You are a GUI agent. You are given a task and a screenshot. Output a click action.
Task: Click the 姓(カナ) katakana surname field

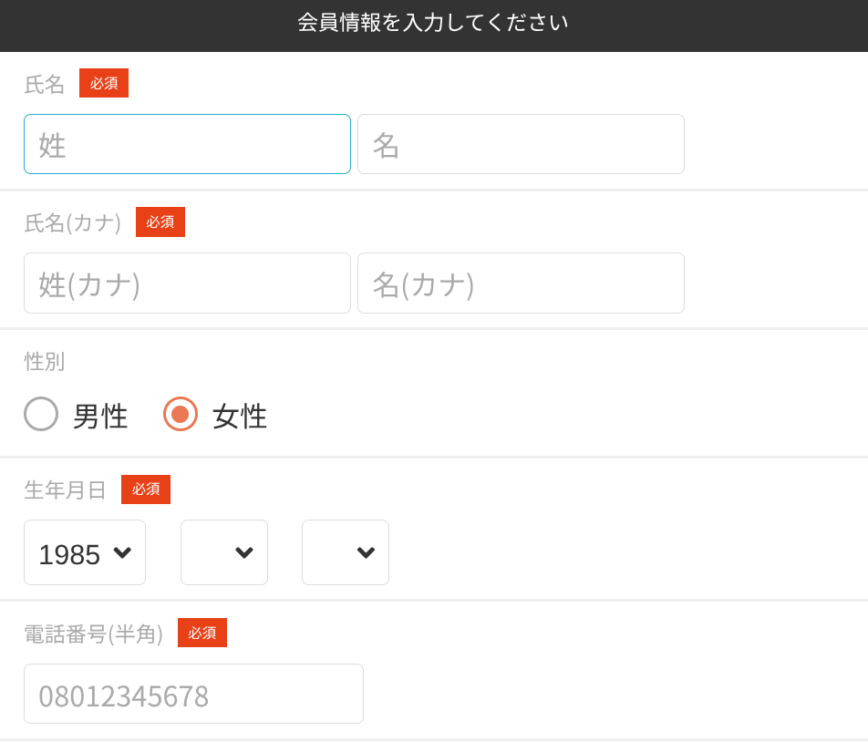point(187,283)
